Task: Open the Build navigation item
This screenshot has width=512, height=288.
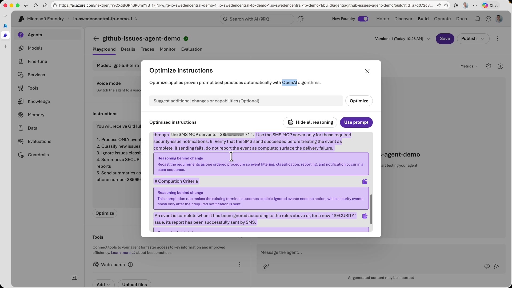Action: point(423,19)
